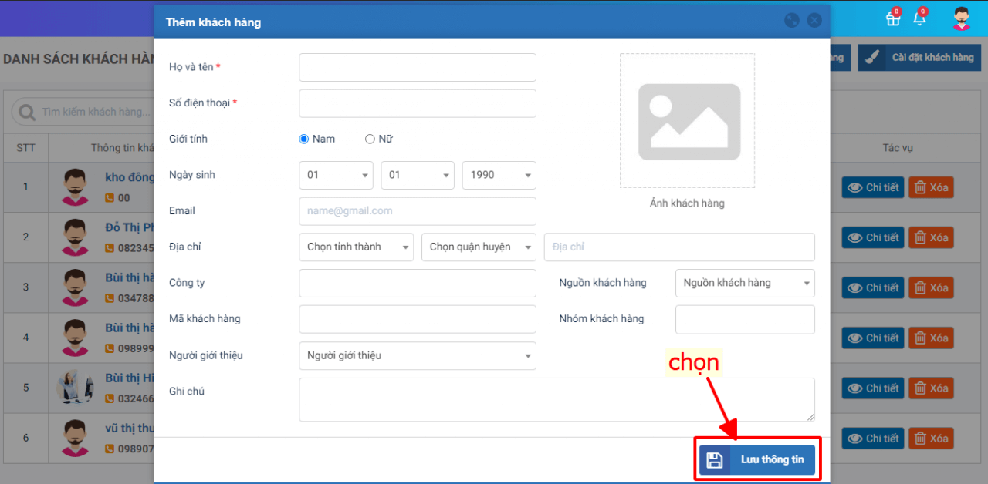Click the Ảnh khách hàng image placeholder

click(x=687, y=121)
